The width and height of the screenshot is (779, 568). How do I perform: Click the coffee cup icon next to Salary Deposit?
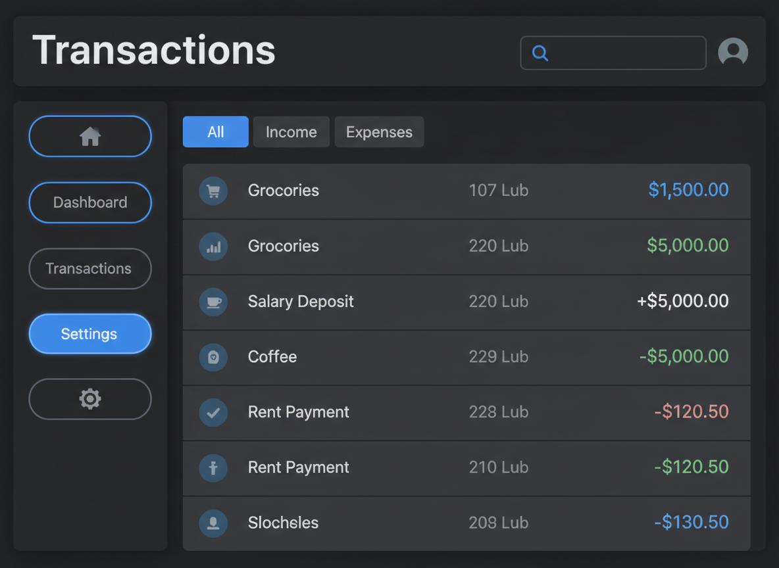tap(213, 302)
